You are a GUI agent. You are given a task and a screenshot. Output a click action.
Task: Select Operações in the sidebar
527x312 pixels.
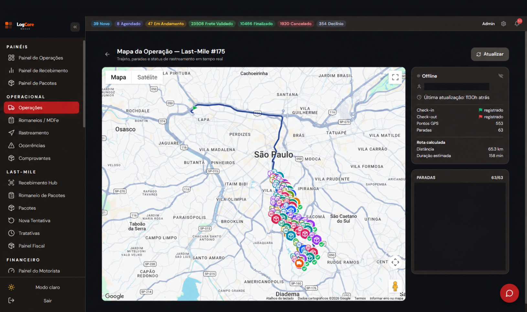[41, 108]
